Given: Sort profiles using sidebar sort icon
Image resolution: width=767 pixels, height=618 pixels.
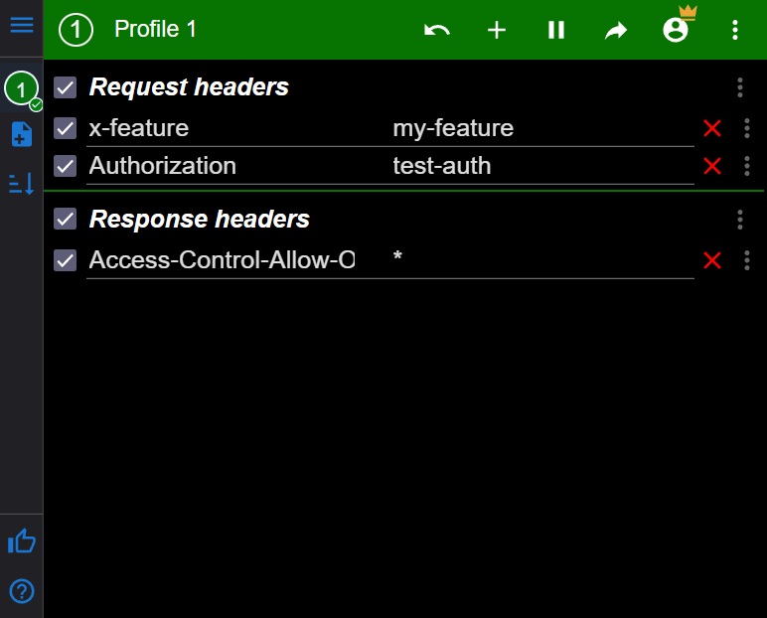Looking at the screenshot, I should coord(22,184).
